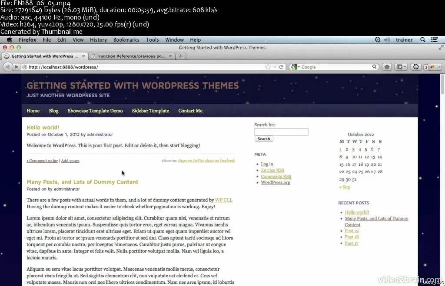Open the Help menu
The width and height of the screenshot is (445, 286).
pos(195,39)
